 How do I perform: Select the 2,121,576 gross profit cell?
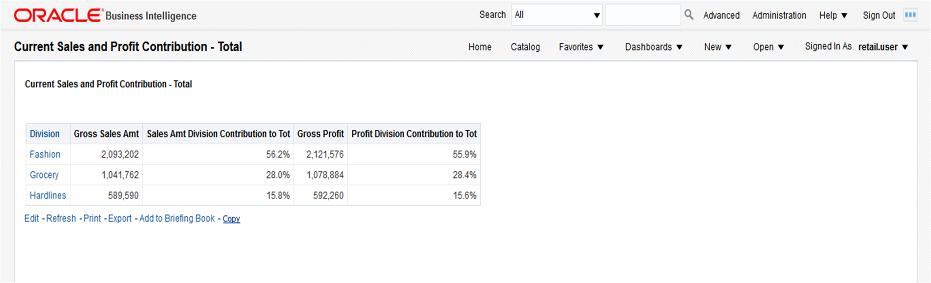tap(320, 154)
